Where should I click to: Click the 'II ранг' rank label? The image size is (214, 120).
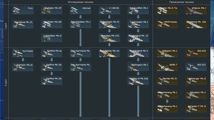(6, 83)
